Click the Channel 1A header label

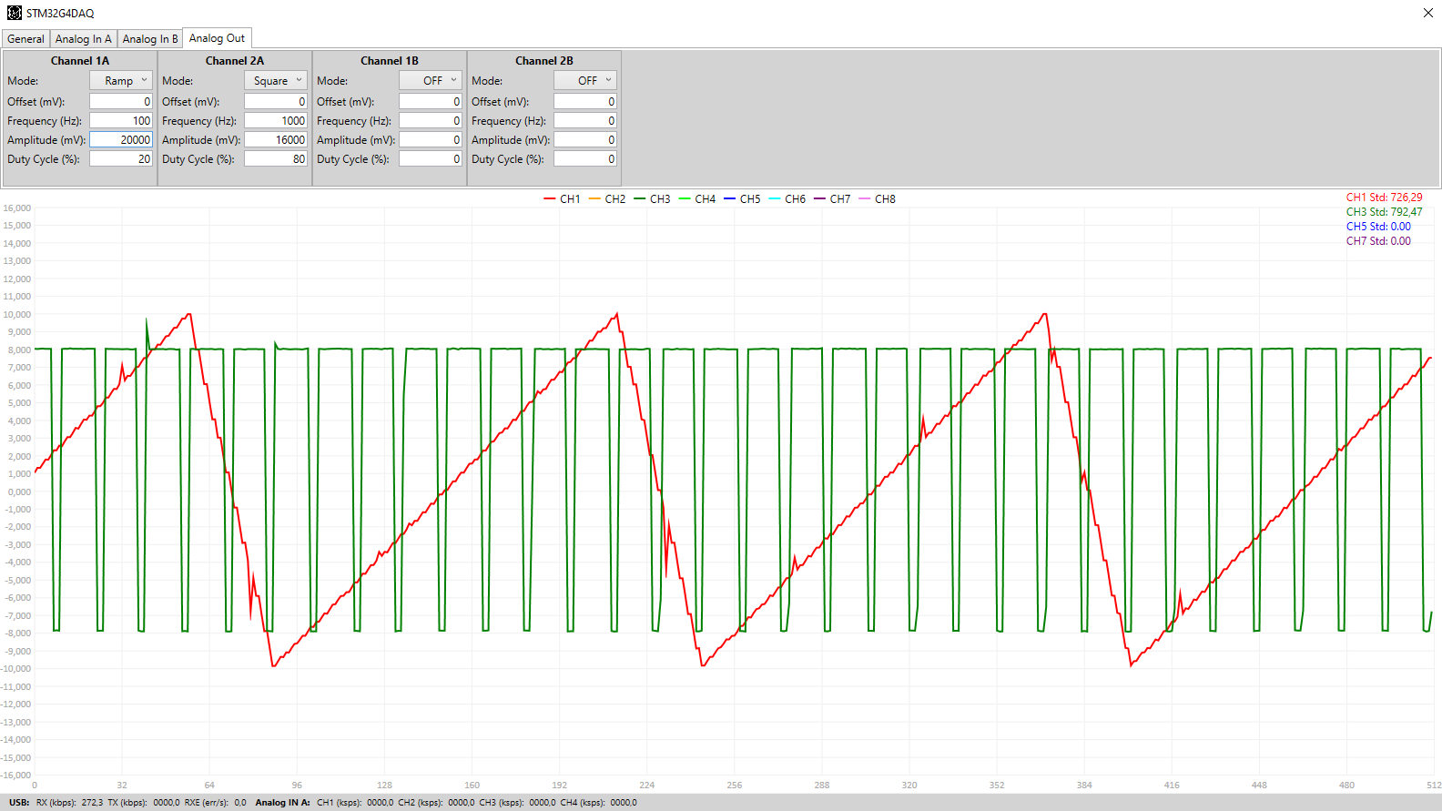(80, 60)
